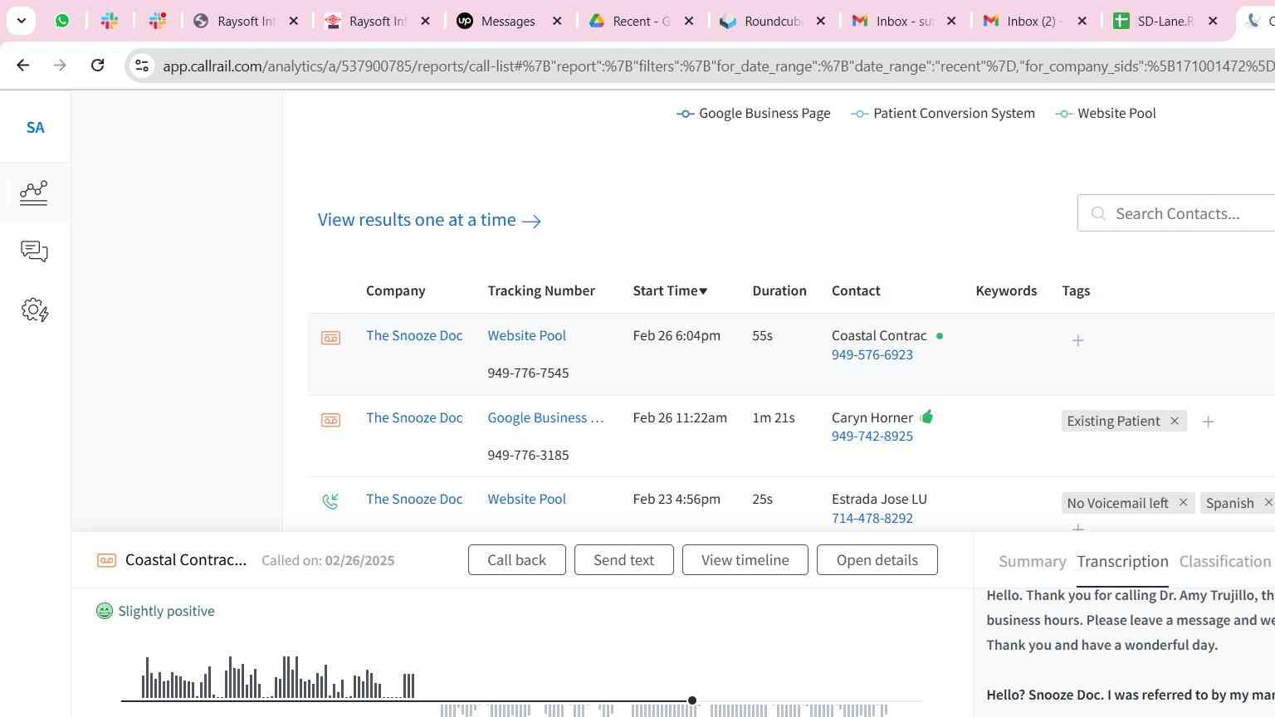Click the Search Contacts input field
This screenshot has width=1275, height=717.
(x=1187, y=214)
